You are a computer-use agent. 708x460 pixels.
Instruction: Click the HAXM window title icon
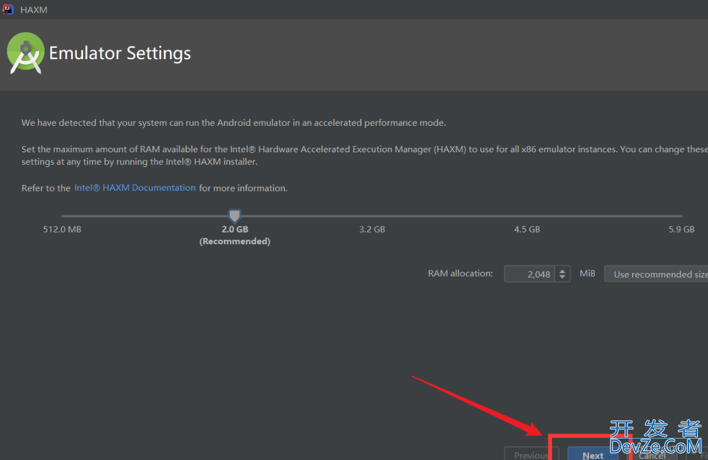coord(8,9)
